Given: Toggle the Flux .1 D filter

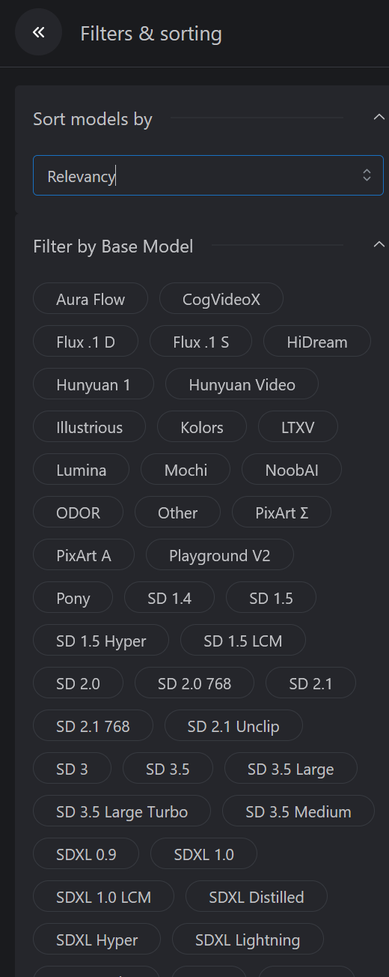Looking at the screenshot, I should pos(86,342).
